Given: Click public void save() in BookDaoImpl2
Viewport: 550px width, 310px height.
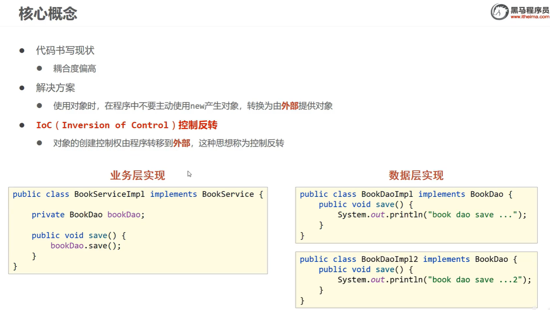Looking at the screenshot, I should 366,270.
